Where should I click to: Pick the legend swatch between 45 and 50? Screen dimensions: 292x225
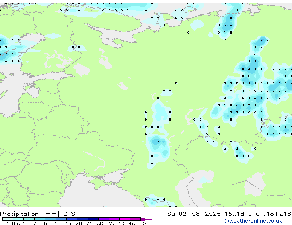135,219
